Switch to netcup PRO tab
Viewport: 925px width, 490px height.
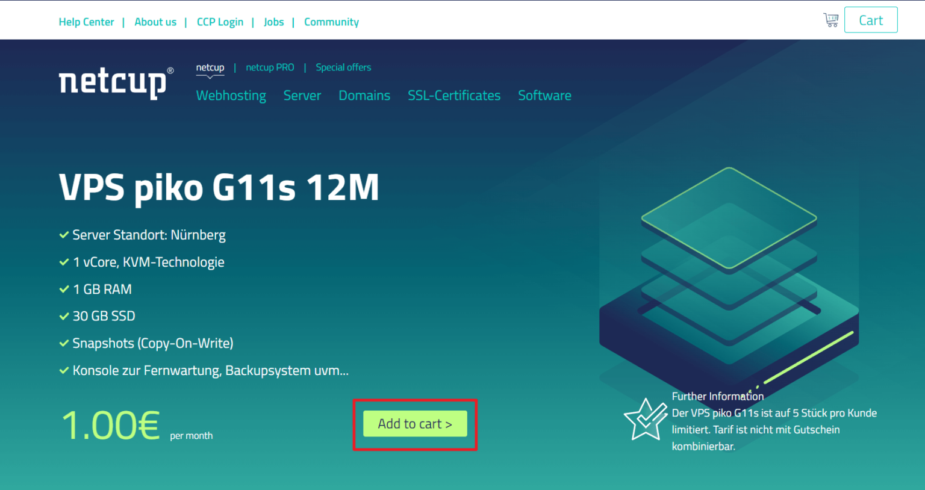pos(270,67)
